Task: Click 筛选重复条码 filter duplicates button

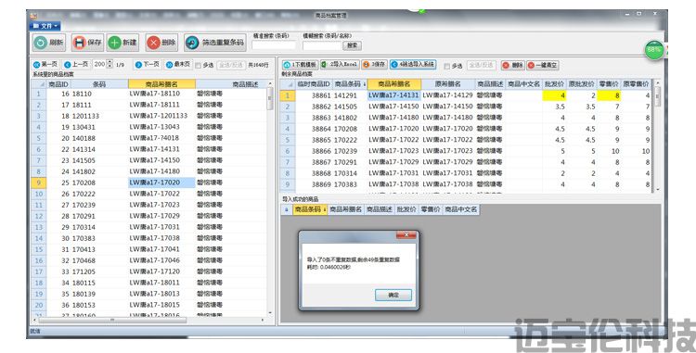Action: 215,43
